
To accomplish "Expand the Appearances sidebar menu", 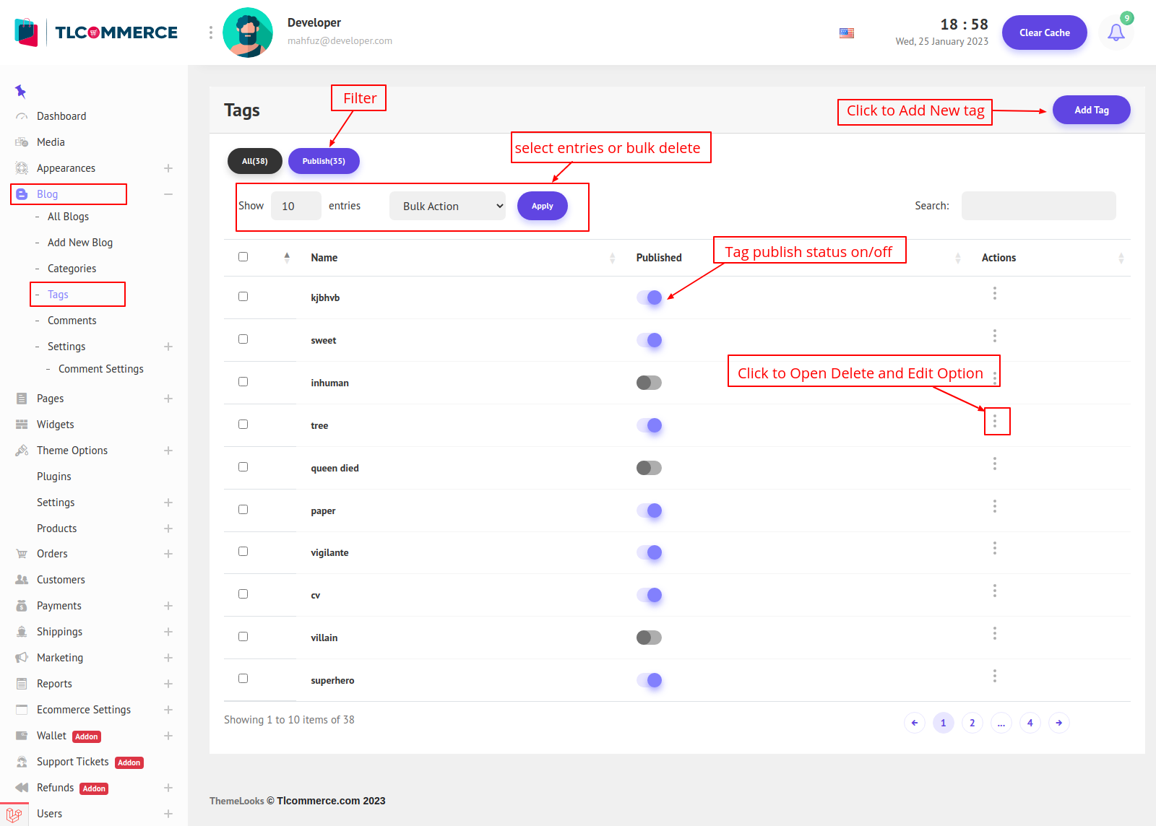I will [x=168, y=168].
